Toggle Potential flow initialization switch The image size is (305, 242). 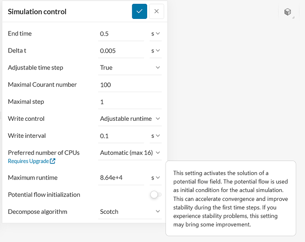(155, 194)
